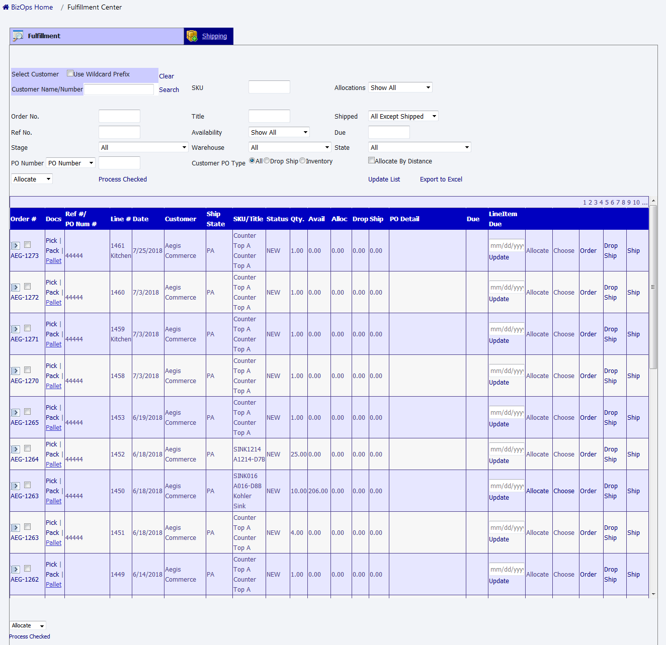Click the Fulfillment magnifier icon
Image resolution: width=666 pixels, height=645 pixels.
18,36
